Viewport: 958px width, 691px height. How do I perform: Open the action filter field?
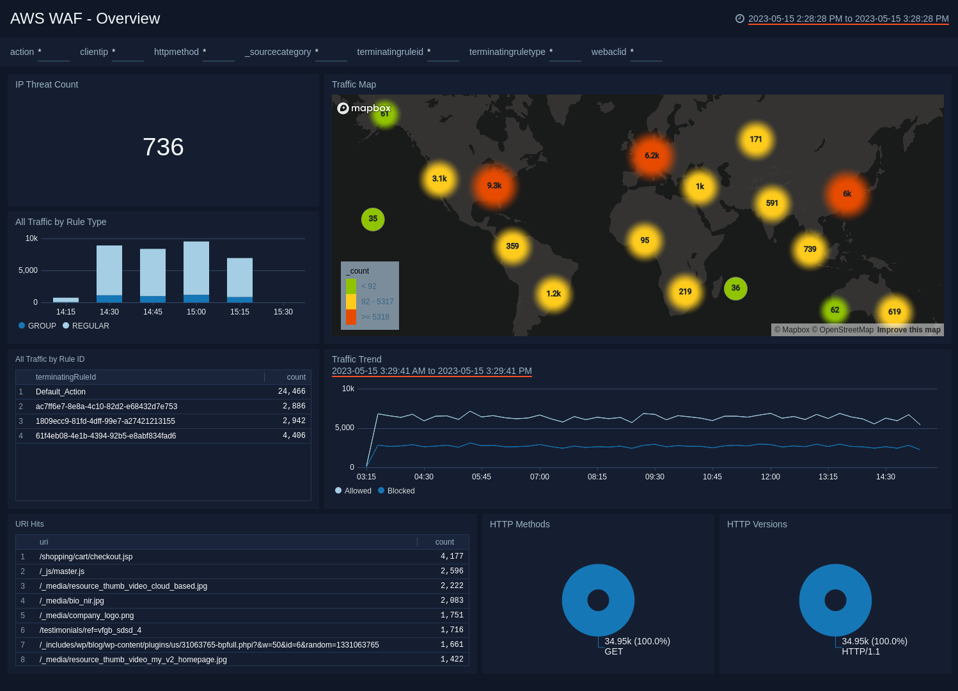click(x=53, y=52)
